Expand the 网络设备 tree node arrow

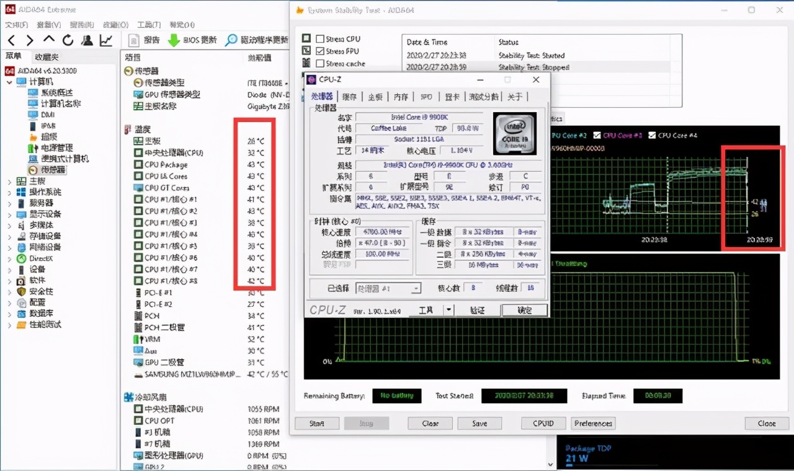point(9,247)
